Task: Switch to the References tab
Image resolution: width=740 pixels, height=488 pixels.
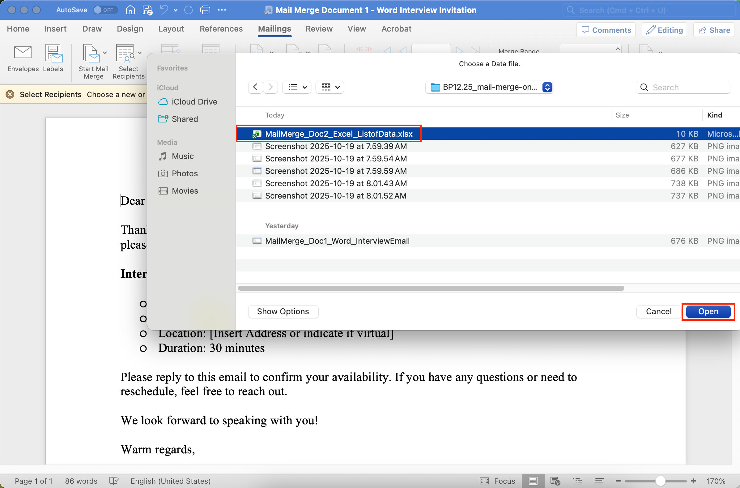Action: (221, 29)
